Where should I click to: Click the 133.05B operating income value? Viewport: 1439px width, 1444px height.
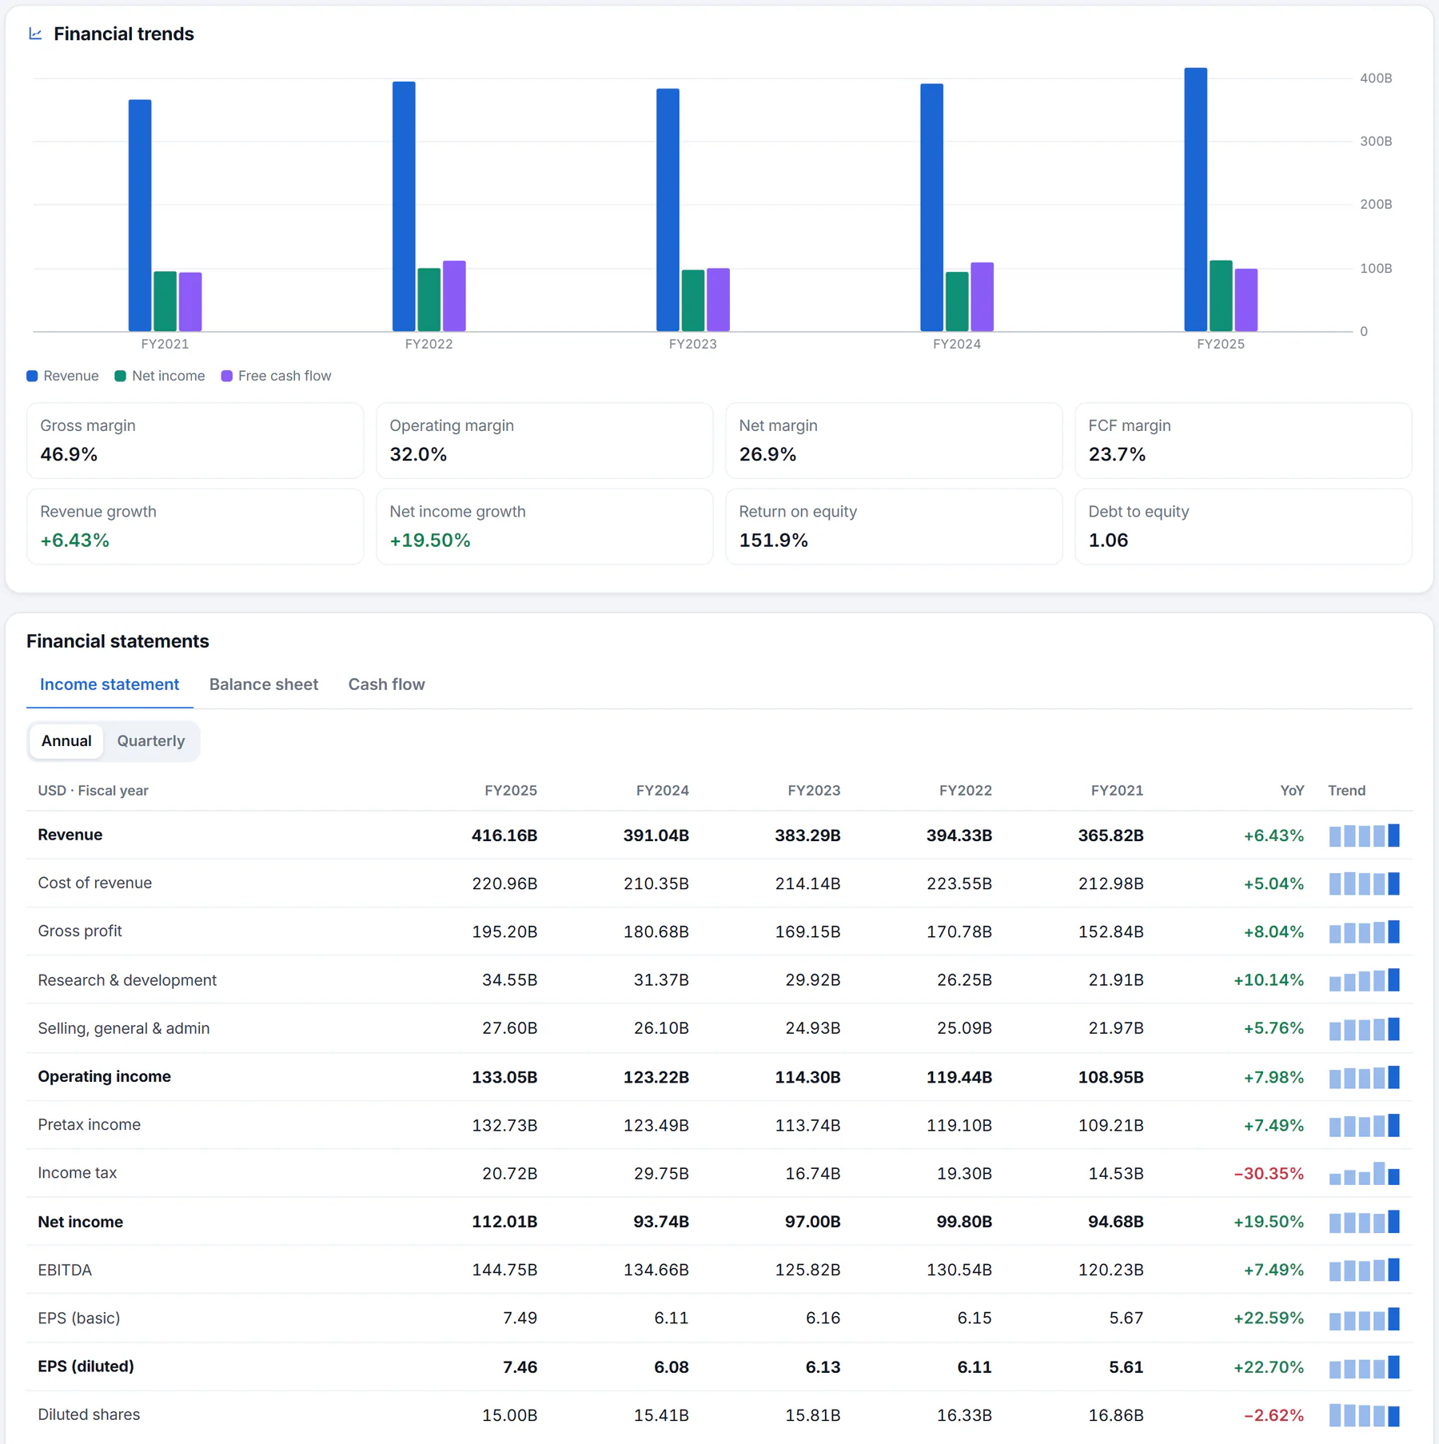click(504, 1077)
